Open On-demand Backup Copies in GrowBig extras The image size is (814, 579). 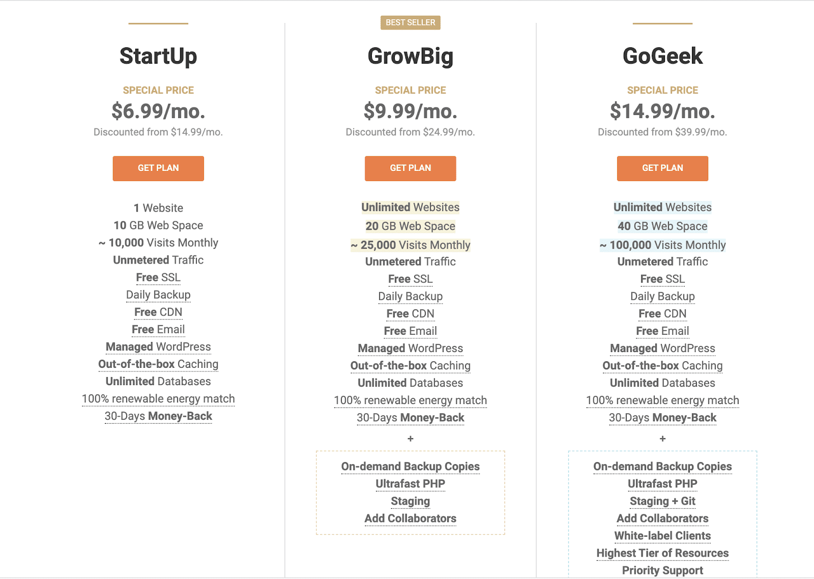tap(410, 466)
